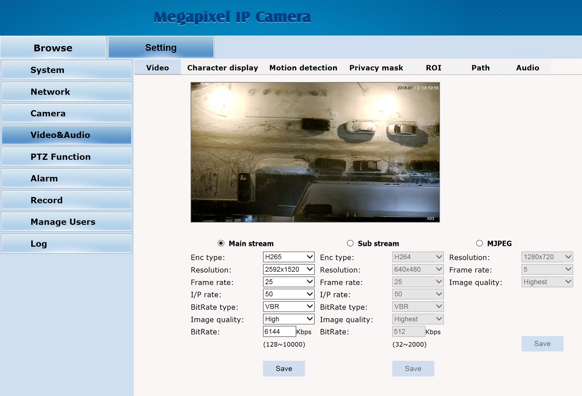Click the camera video preview
This screenshot has width=582, height=396.
(x=315, y=152)
